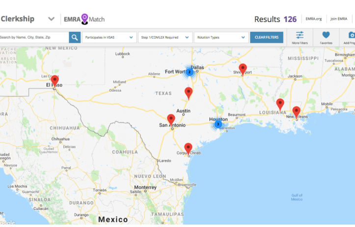Click the Results 126 count

(x=275, y=19)
